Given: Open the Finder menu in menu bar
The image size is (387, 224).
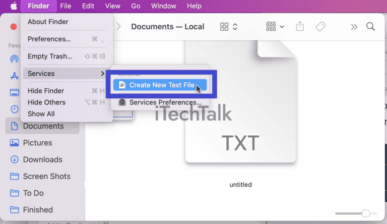Looking at the screenshot, I should (x=38, y=6).
